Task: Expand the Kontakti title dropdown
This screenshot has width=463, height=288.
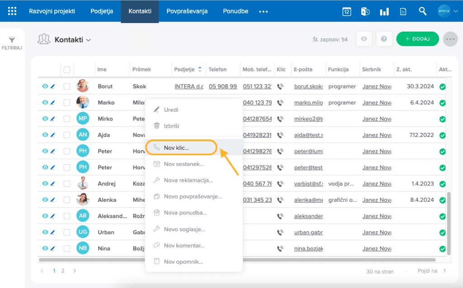Action: coord(88,40)
